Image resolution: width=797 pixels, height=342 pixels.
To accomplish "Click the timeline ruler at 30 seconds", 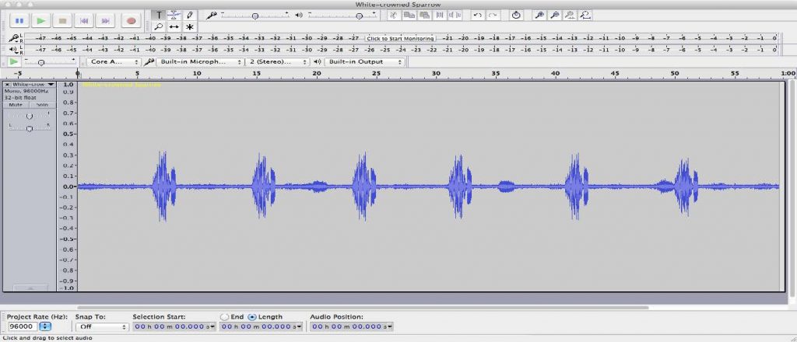I will pyautogui.click(x=436, y=74).
